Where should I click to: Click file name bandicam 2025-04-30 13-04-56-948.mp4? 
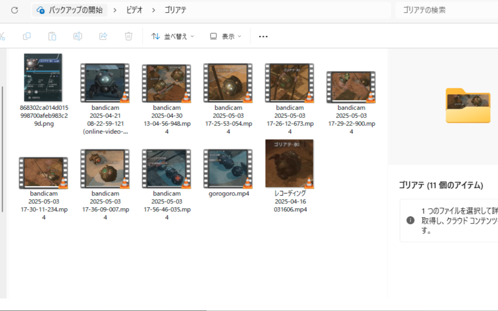[x=167, y=119]
